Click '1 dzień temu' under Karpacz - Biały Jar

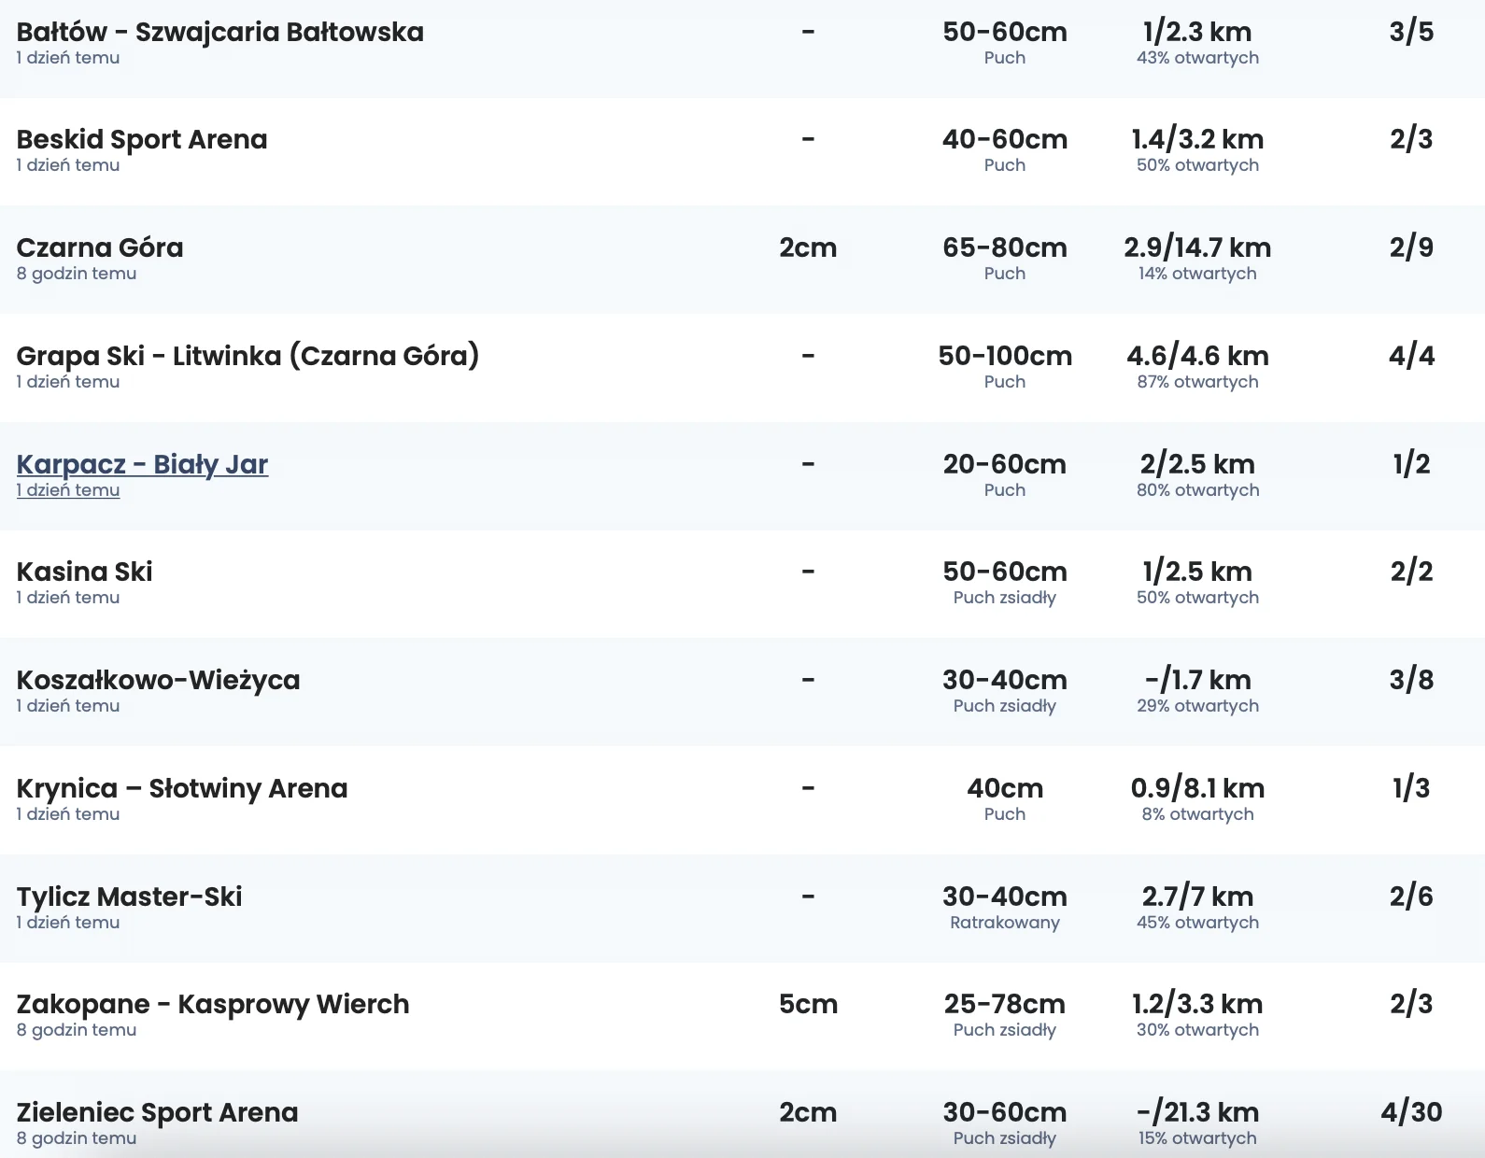pyautogui.click(x=68, y=490)
